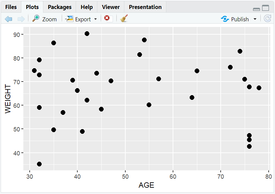Screen dimensions: 275x194
Task: Switch to the Viewer tab
Action: (110, 7)
